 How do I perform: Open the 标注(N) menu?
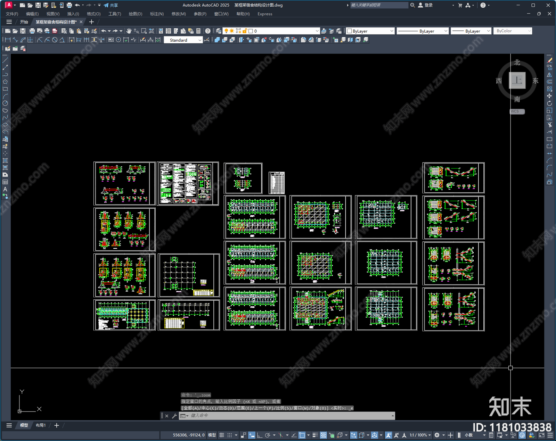point(157,14)
